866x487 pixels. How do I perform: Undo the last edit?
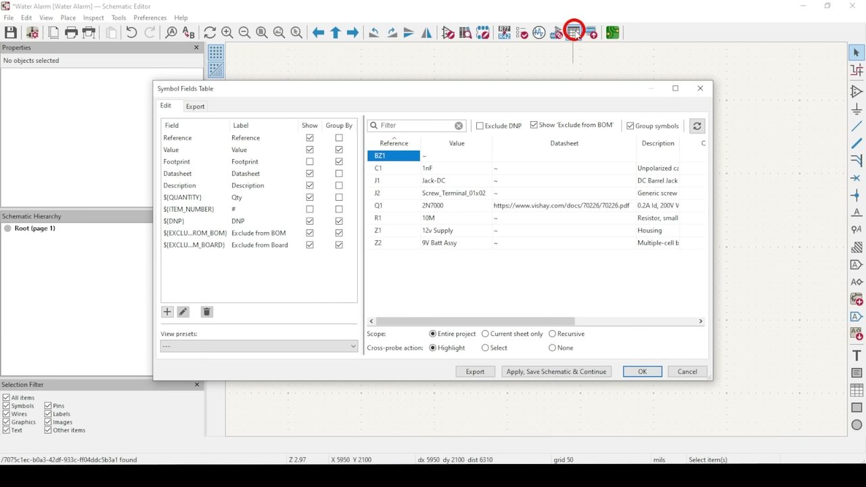coord(131,32)
